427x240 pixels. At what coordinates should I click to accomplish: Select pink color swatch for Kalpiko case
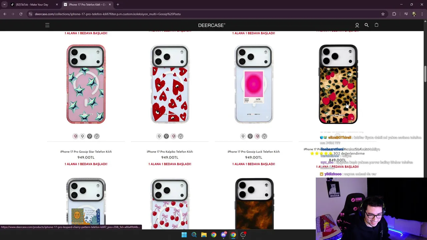click(x=173, y=136)
